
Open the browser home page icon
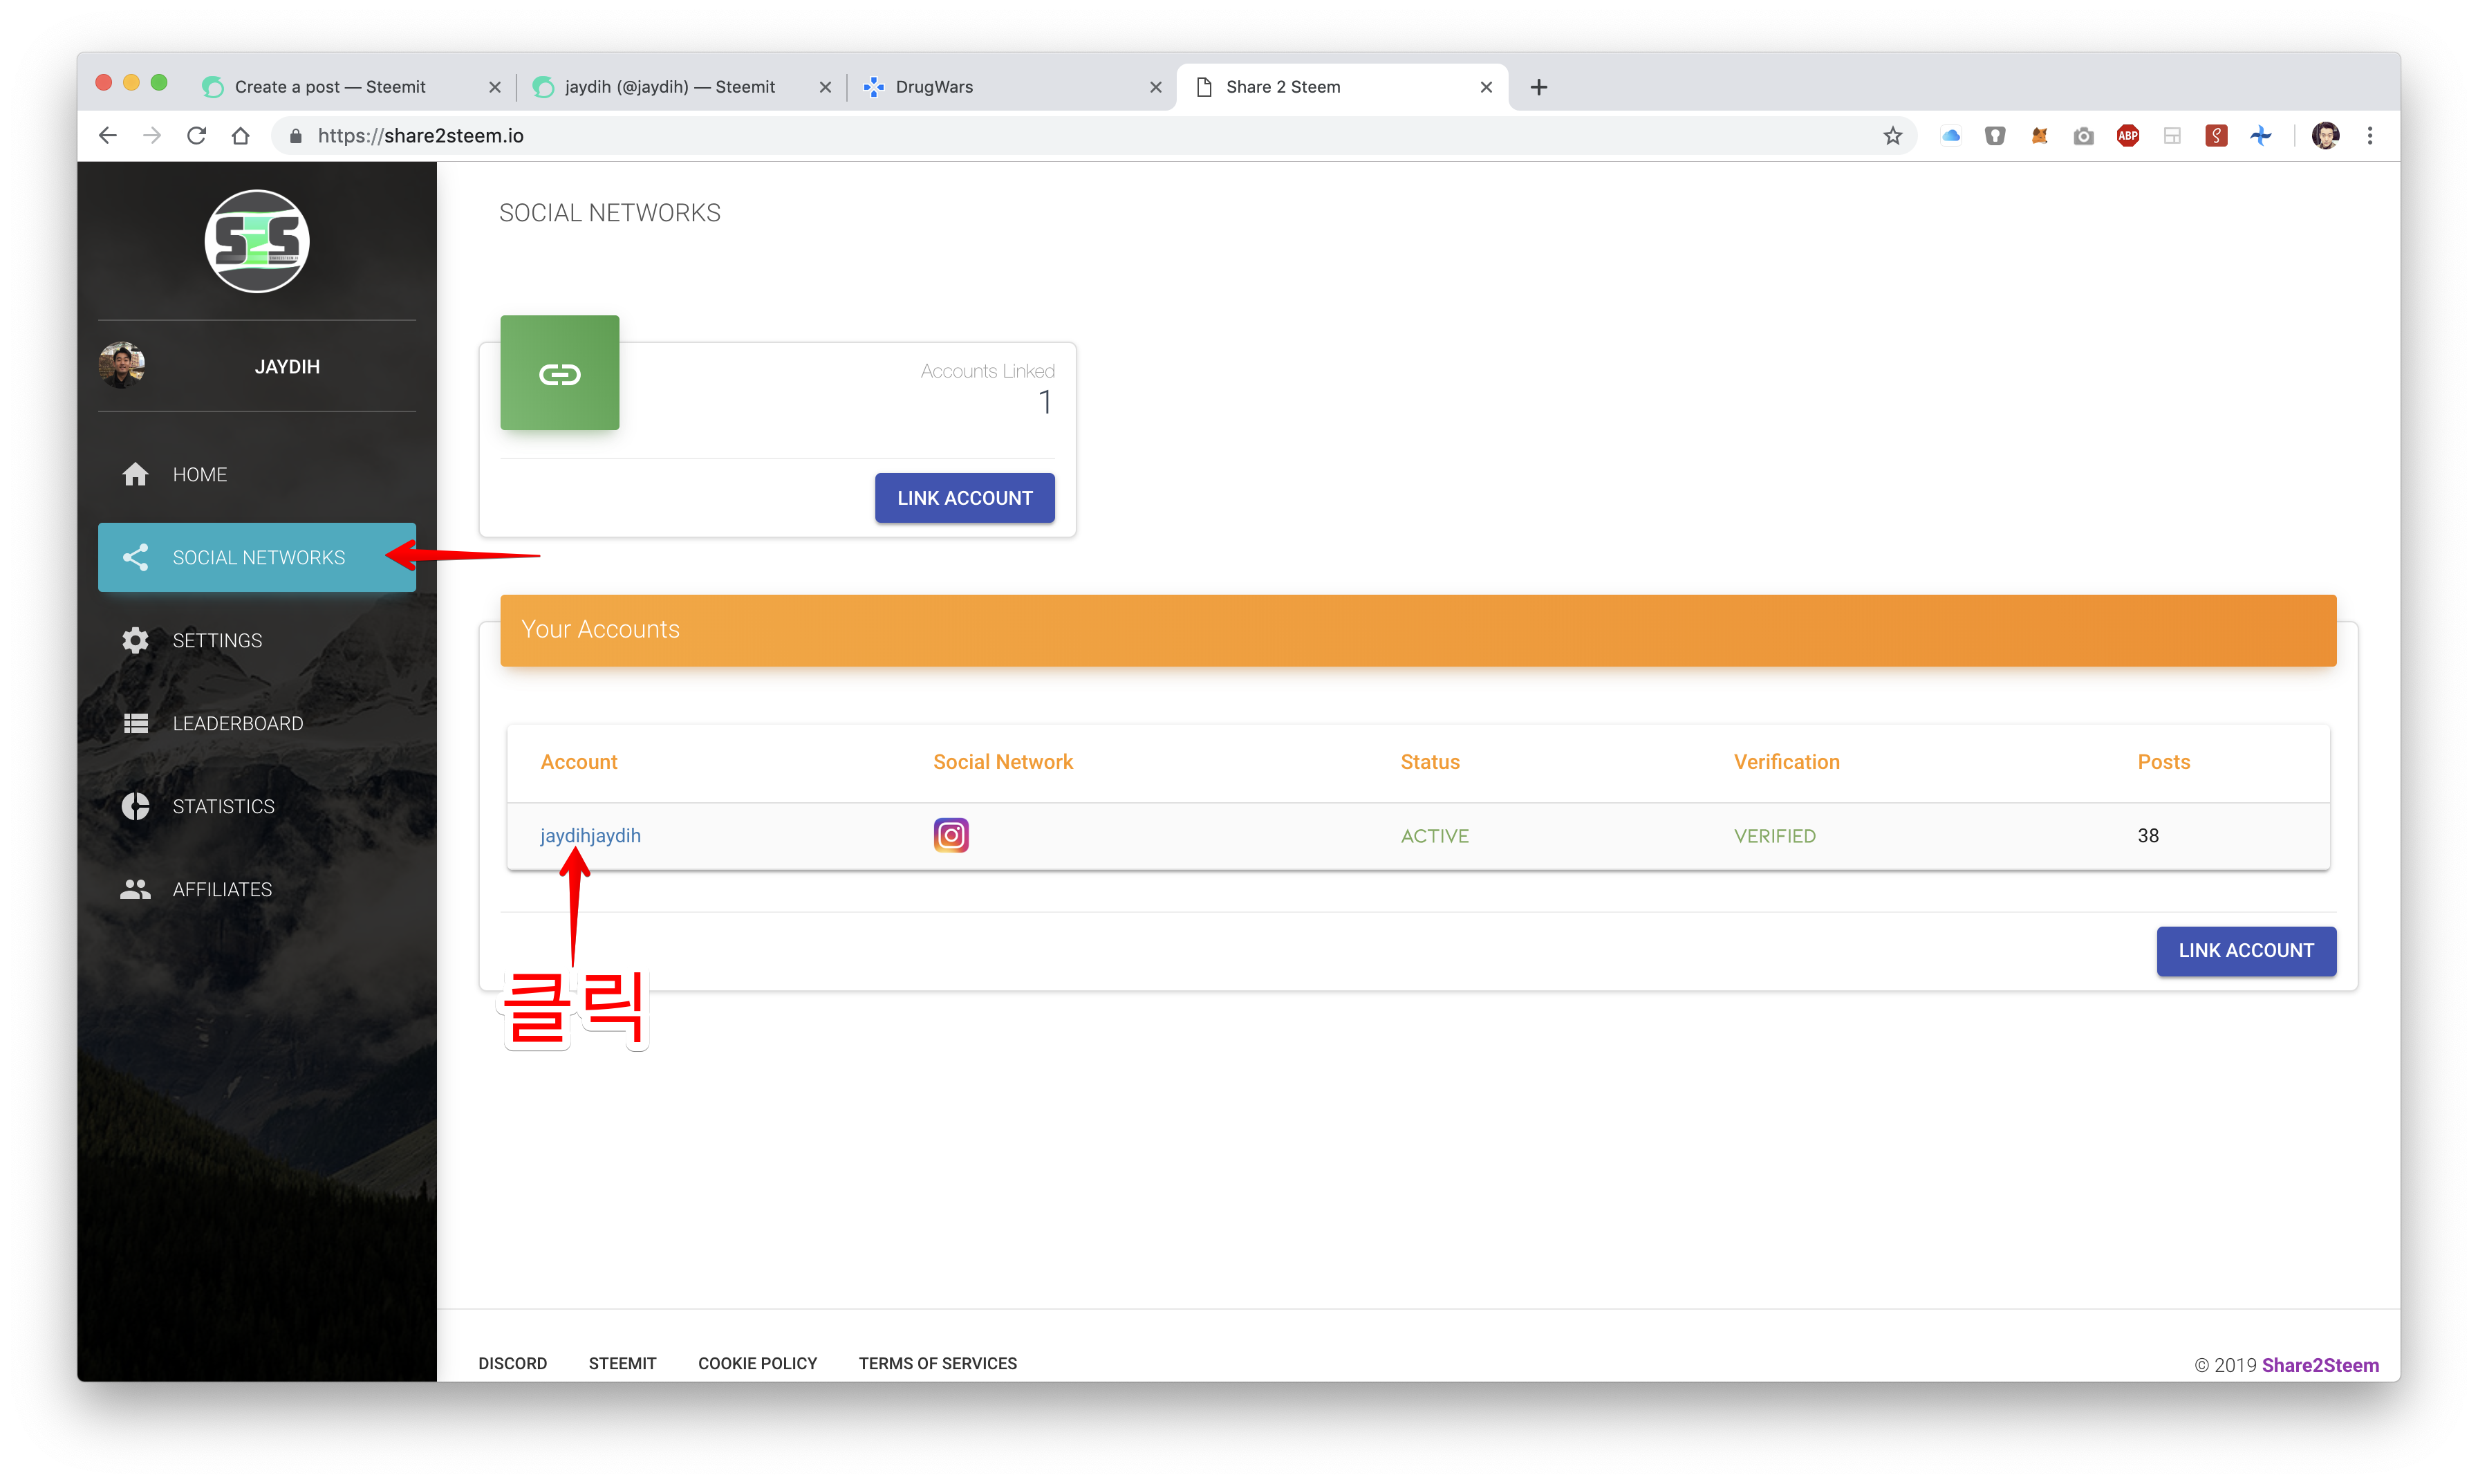click(x=241, y=136)
